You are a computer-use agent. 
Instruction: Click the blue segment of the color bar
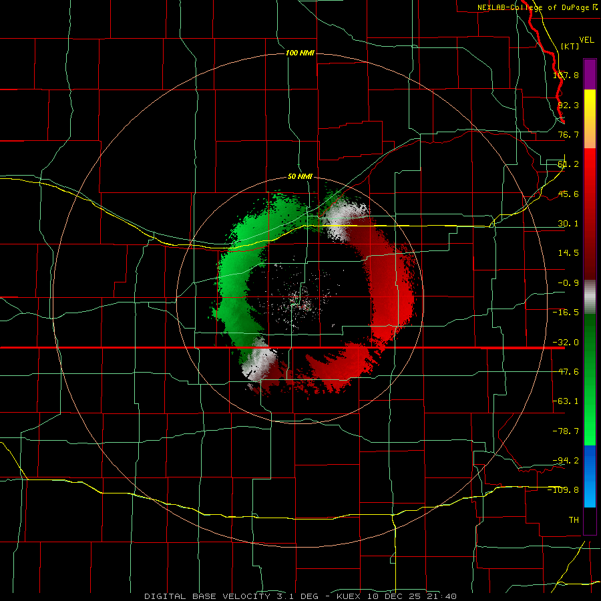[x=590, y=476]
